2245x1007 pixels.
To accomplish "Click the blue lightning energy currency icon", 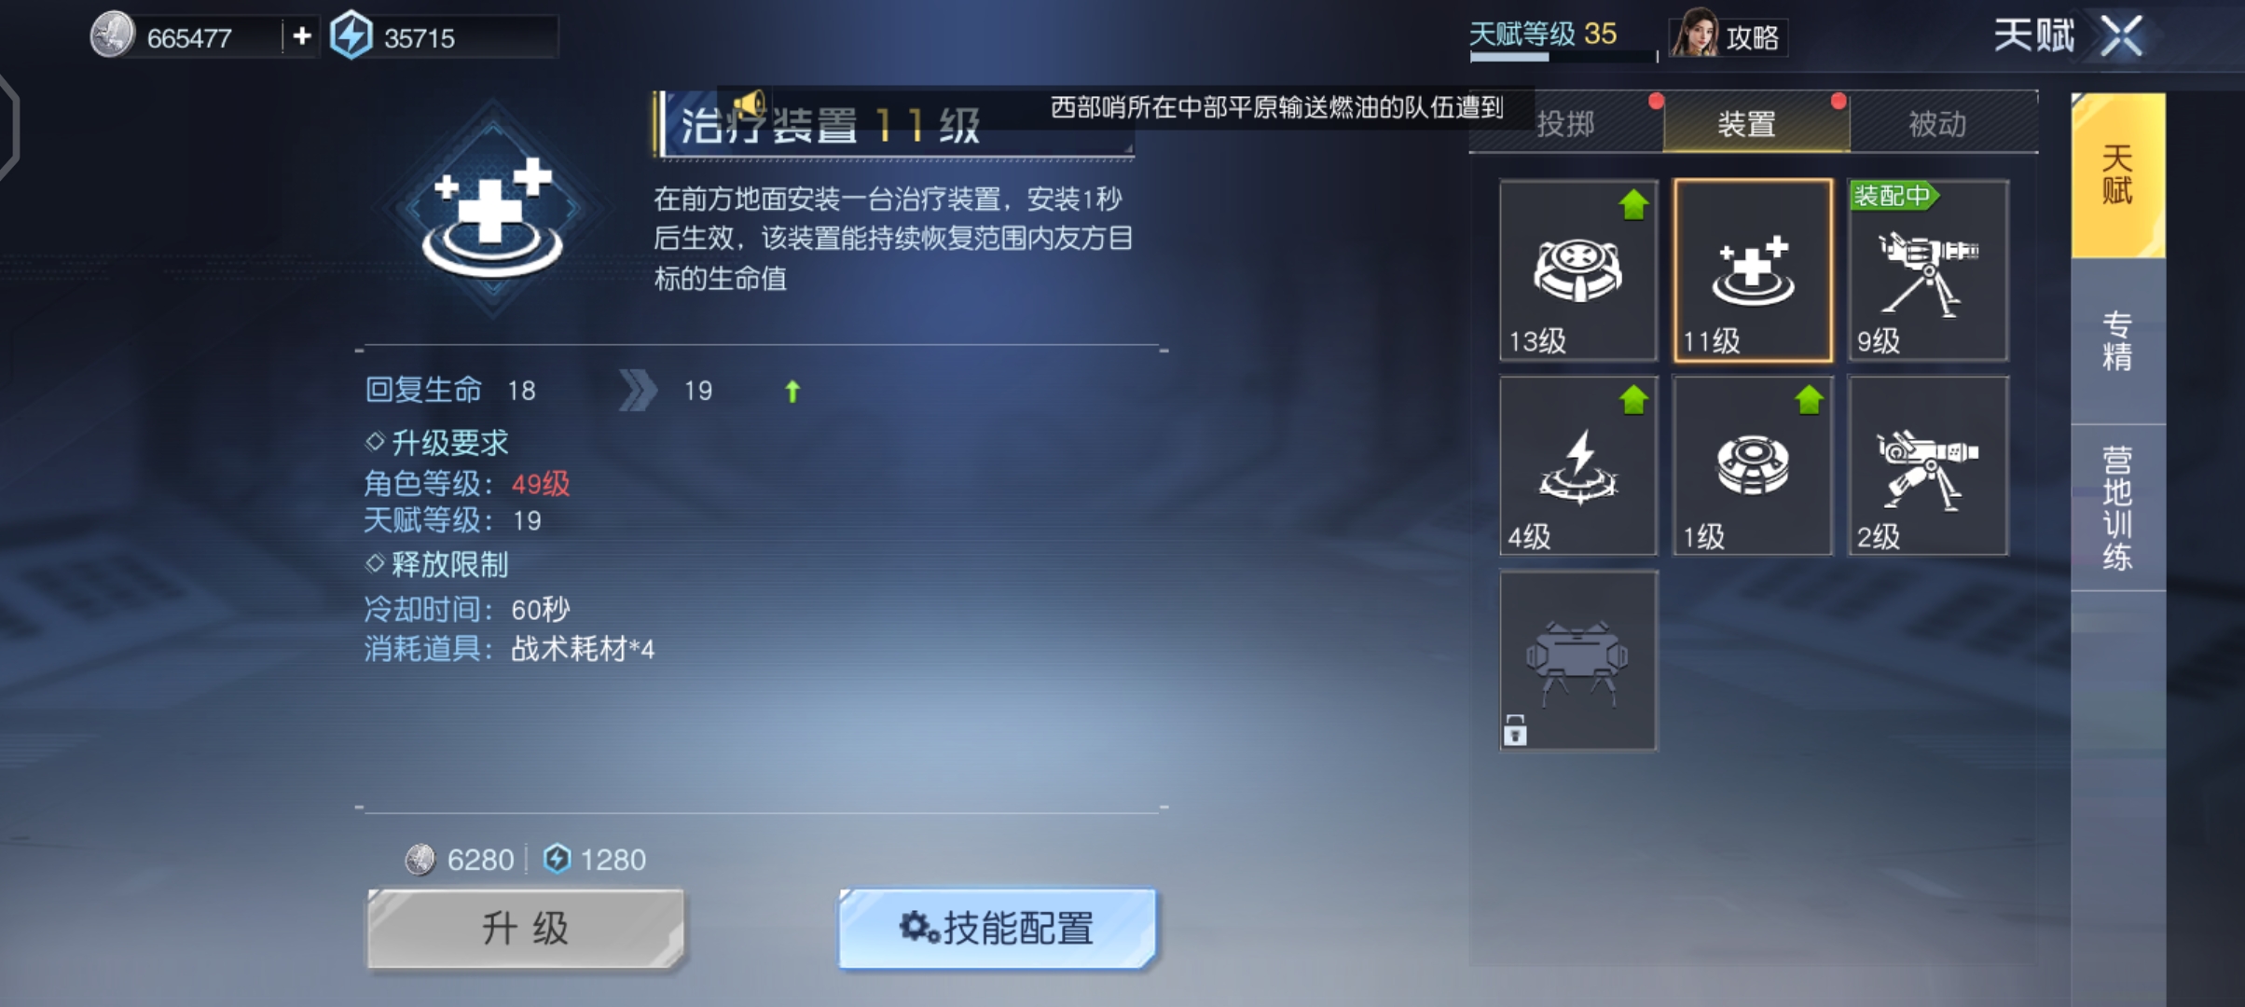I will pyautogui.click(x=351, y=35).
